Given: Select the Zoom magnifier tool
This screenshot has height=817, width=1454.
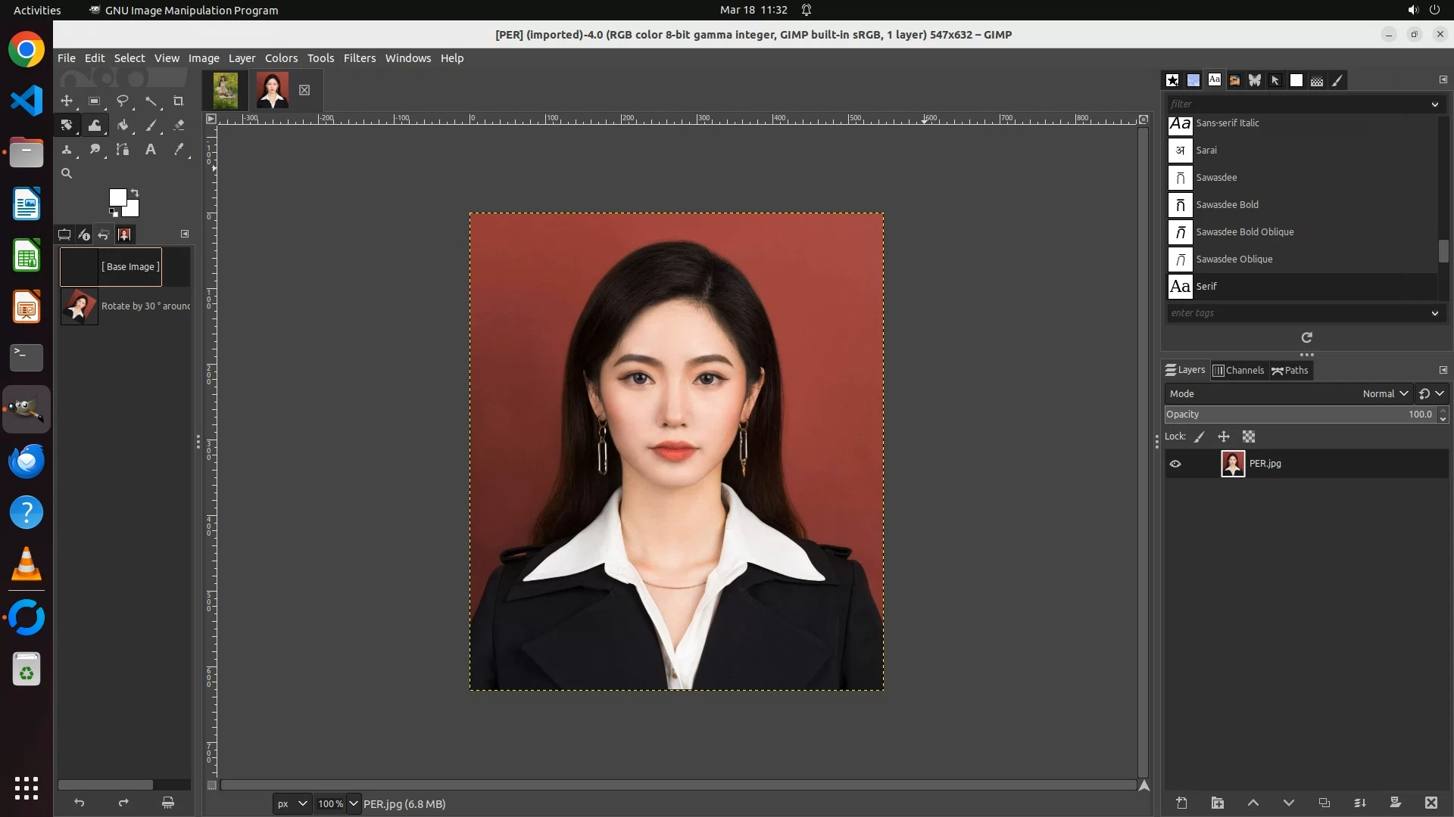Looking at the screenshot, I should coord(67,173).
